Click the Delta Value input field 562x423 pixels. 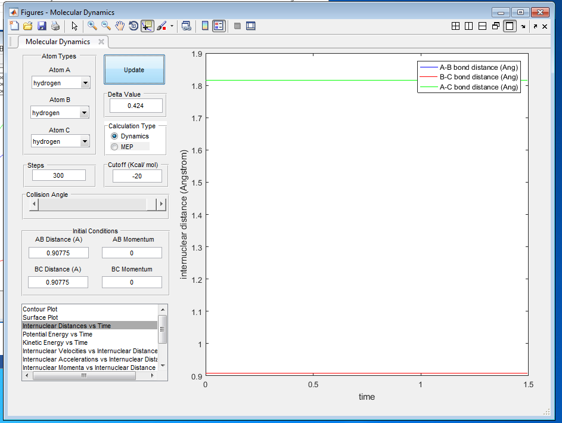(x=136, y=106)
